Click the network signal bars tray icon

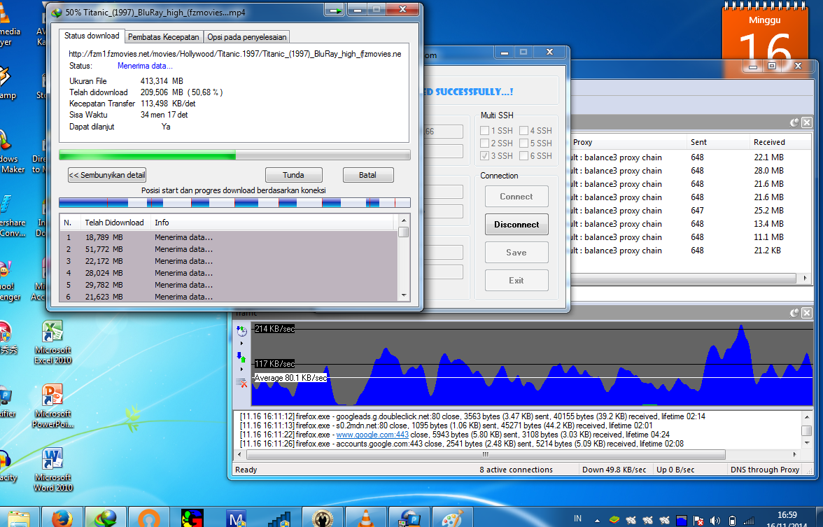(x=749, y=521)
